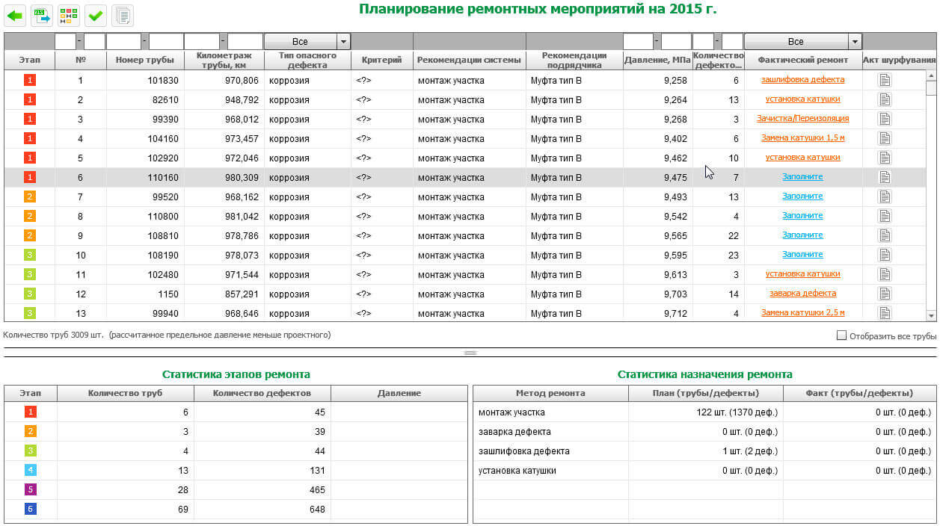Click the pipe number 'from' filter field

tap(124, 42)
